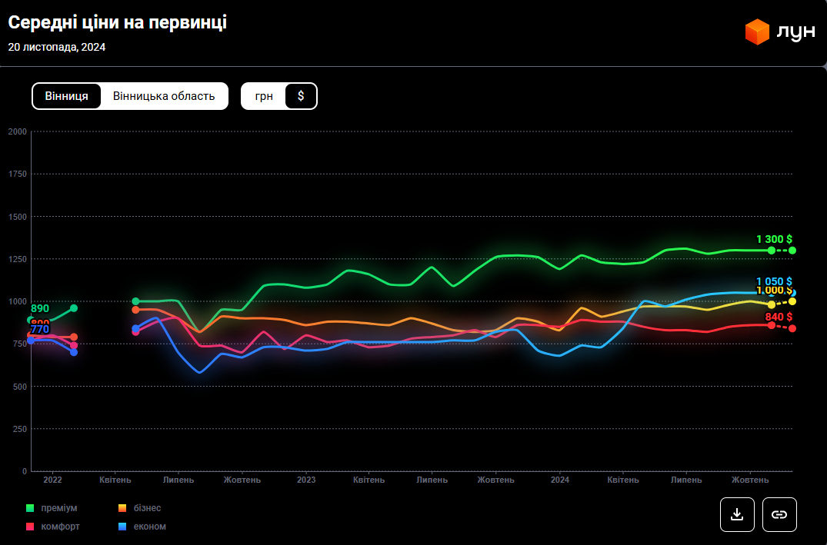
Task: Click the 2023 x-axis label
Action: pyautogui.click(x=306, y=480)
